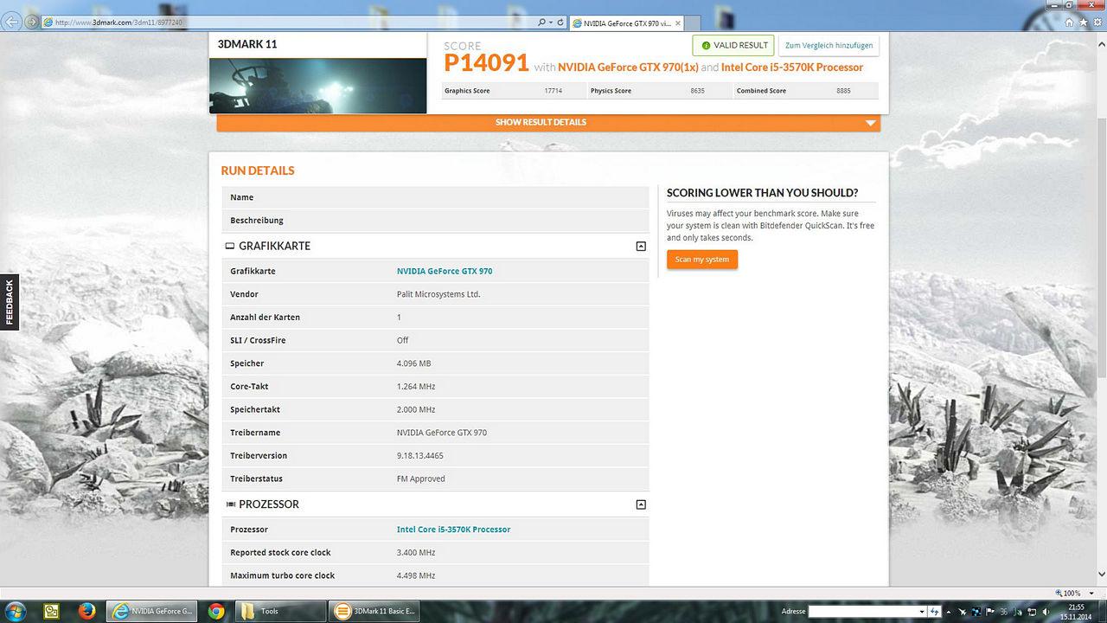
Task: Open Grafikkarte NVIDIA GeForce GTX 970 link
Action: [445, 271]
